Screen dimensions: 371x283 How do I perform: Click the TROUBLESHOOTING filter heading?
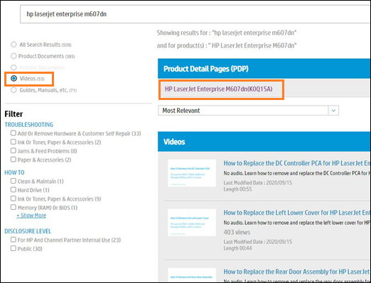[x=29, y=125]
